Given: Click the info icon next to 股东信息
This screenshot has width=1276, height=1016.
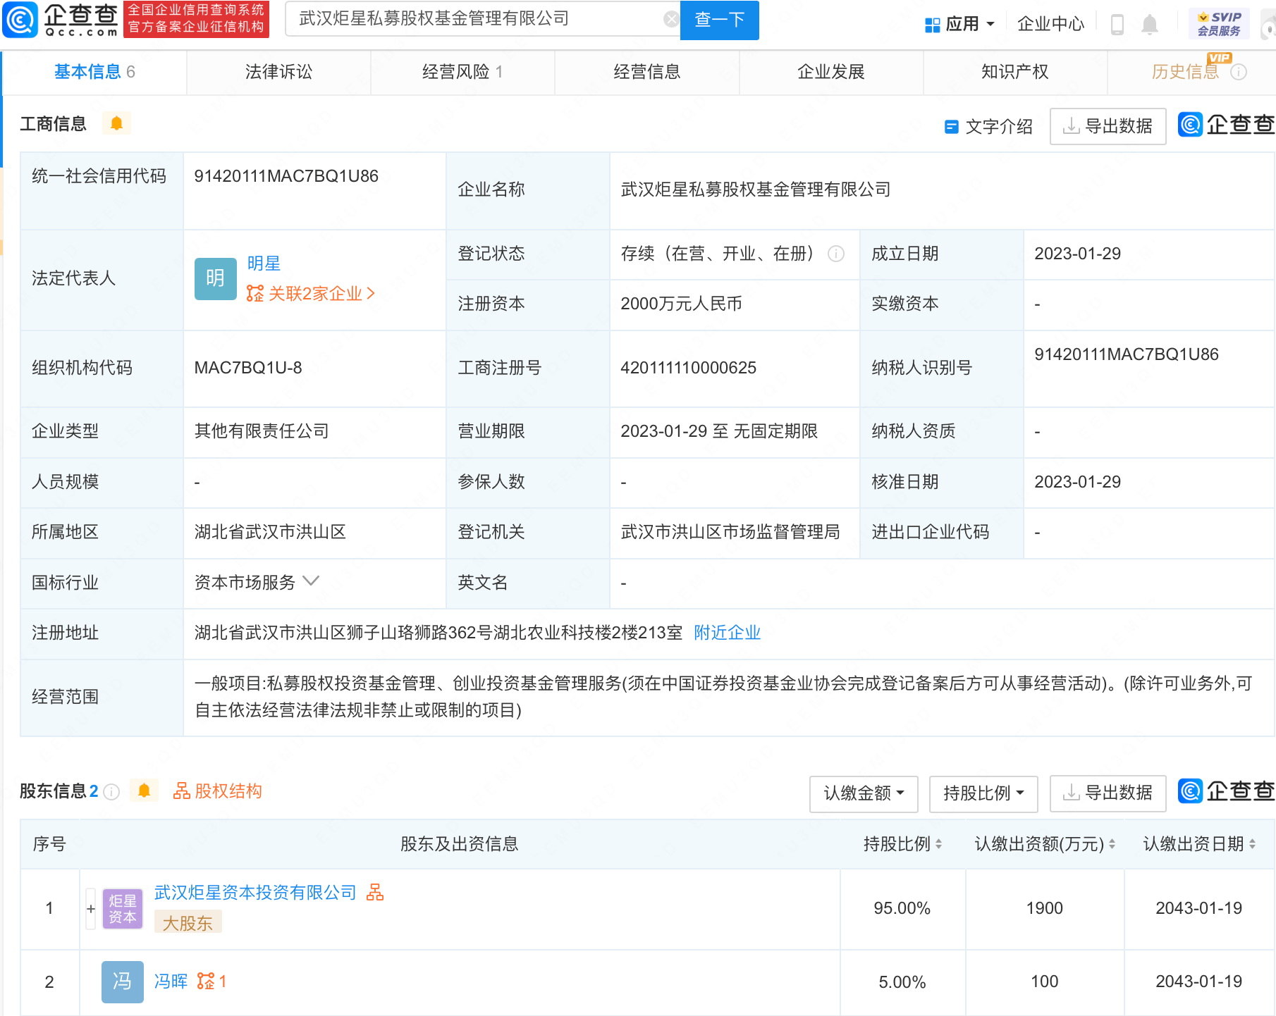Looking at the screenshot, I should [111, 792].
